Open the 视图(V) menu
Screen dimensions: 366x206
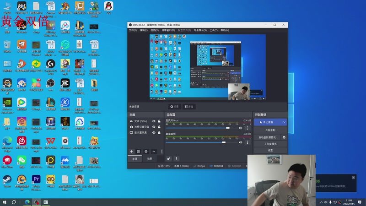tap(155, 30)
